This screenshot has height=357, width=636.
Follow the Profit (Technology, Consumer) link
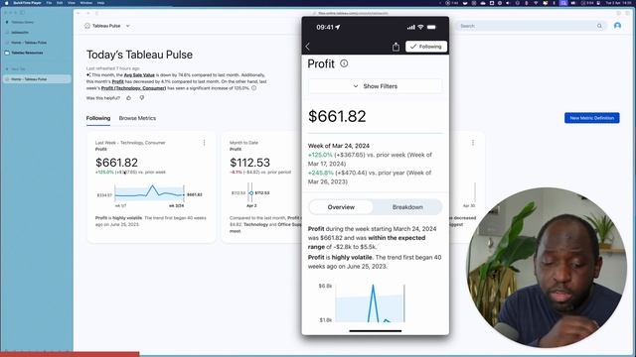point(133,88)
